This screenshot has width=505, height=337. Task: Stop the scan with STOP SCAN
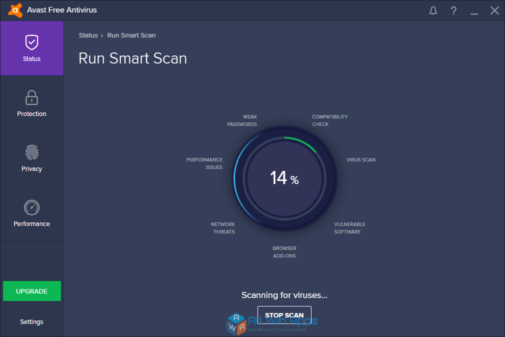point(284,315)
